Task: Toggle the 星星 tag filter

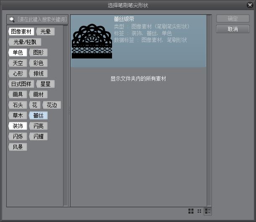Action: (45, 84)
